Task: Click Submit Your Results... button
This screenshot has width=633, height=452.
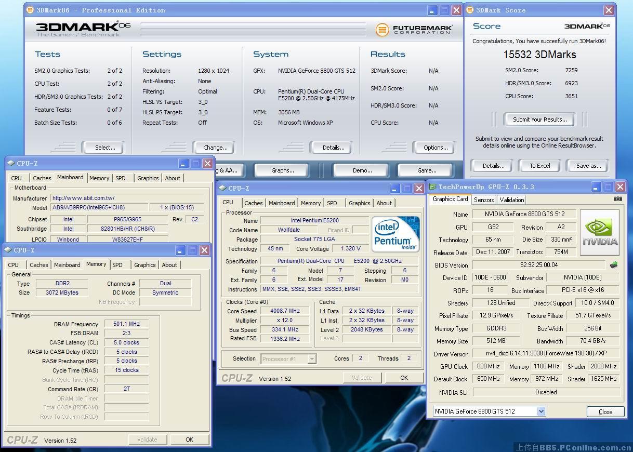Action: [540, 119]
